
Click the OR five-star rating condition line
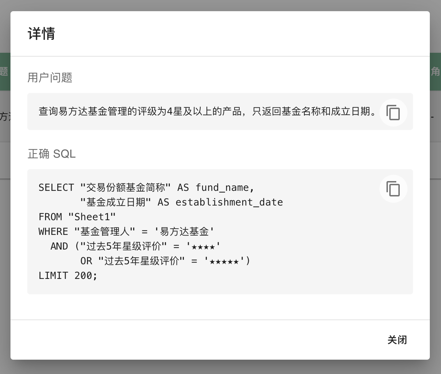[165, 261]
